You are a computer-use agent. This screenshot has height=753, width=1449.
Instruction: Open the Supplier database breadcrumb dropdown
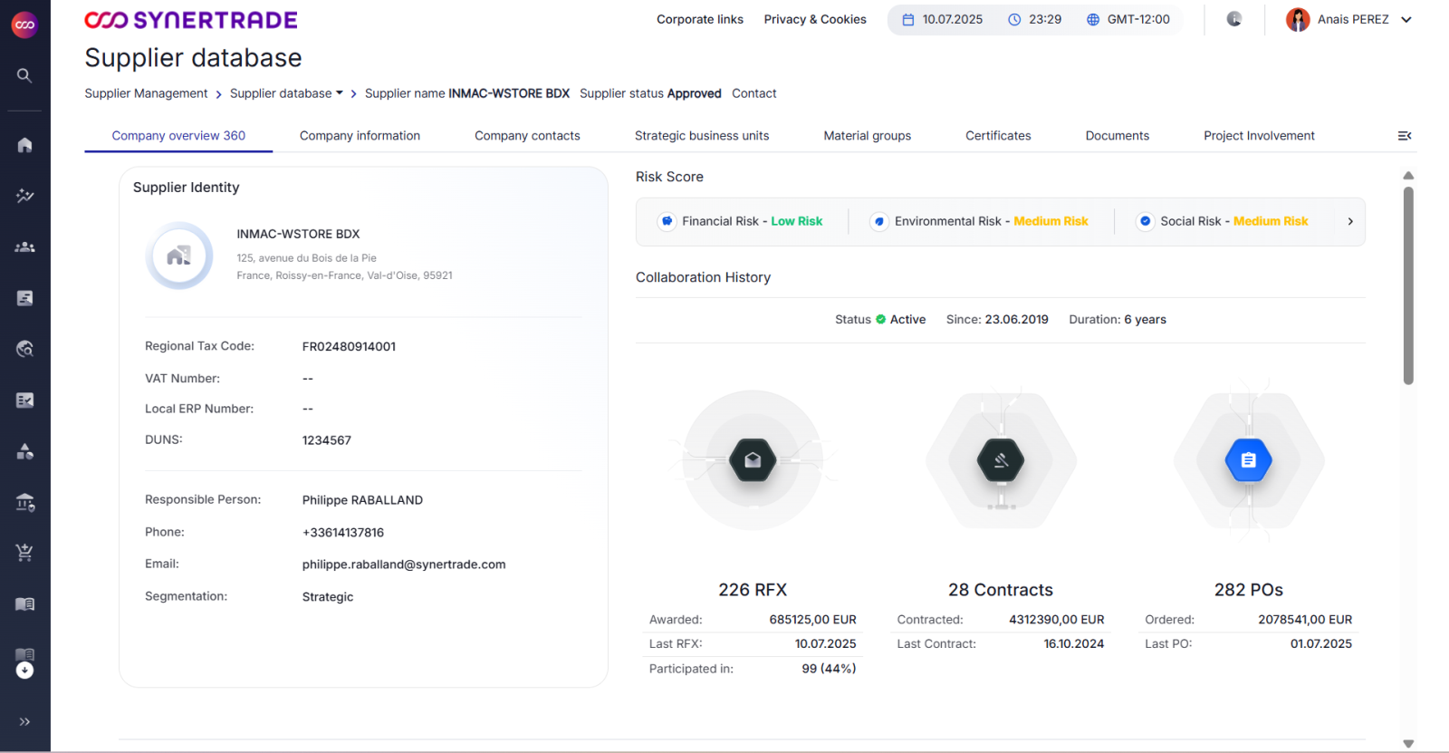click(x=286, y=93)
